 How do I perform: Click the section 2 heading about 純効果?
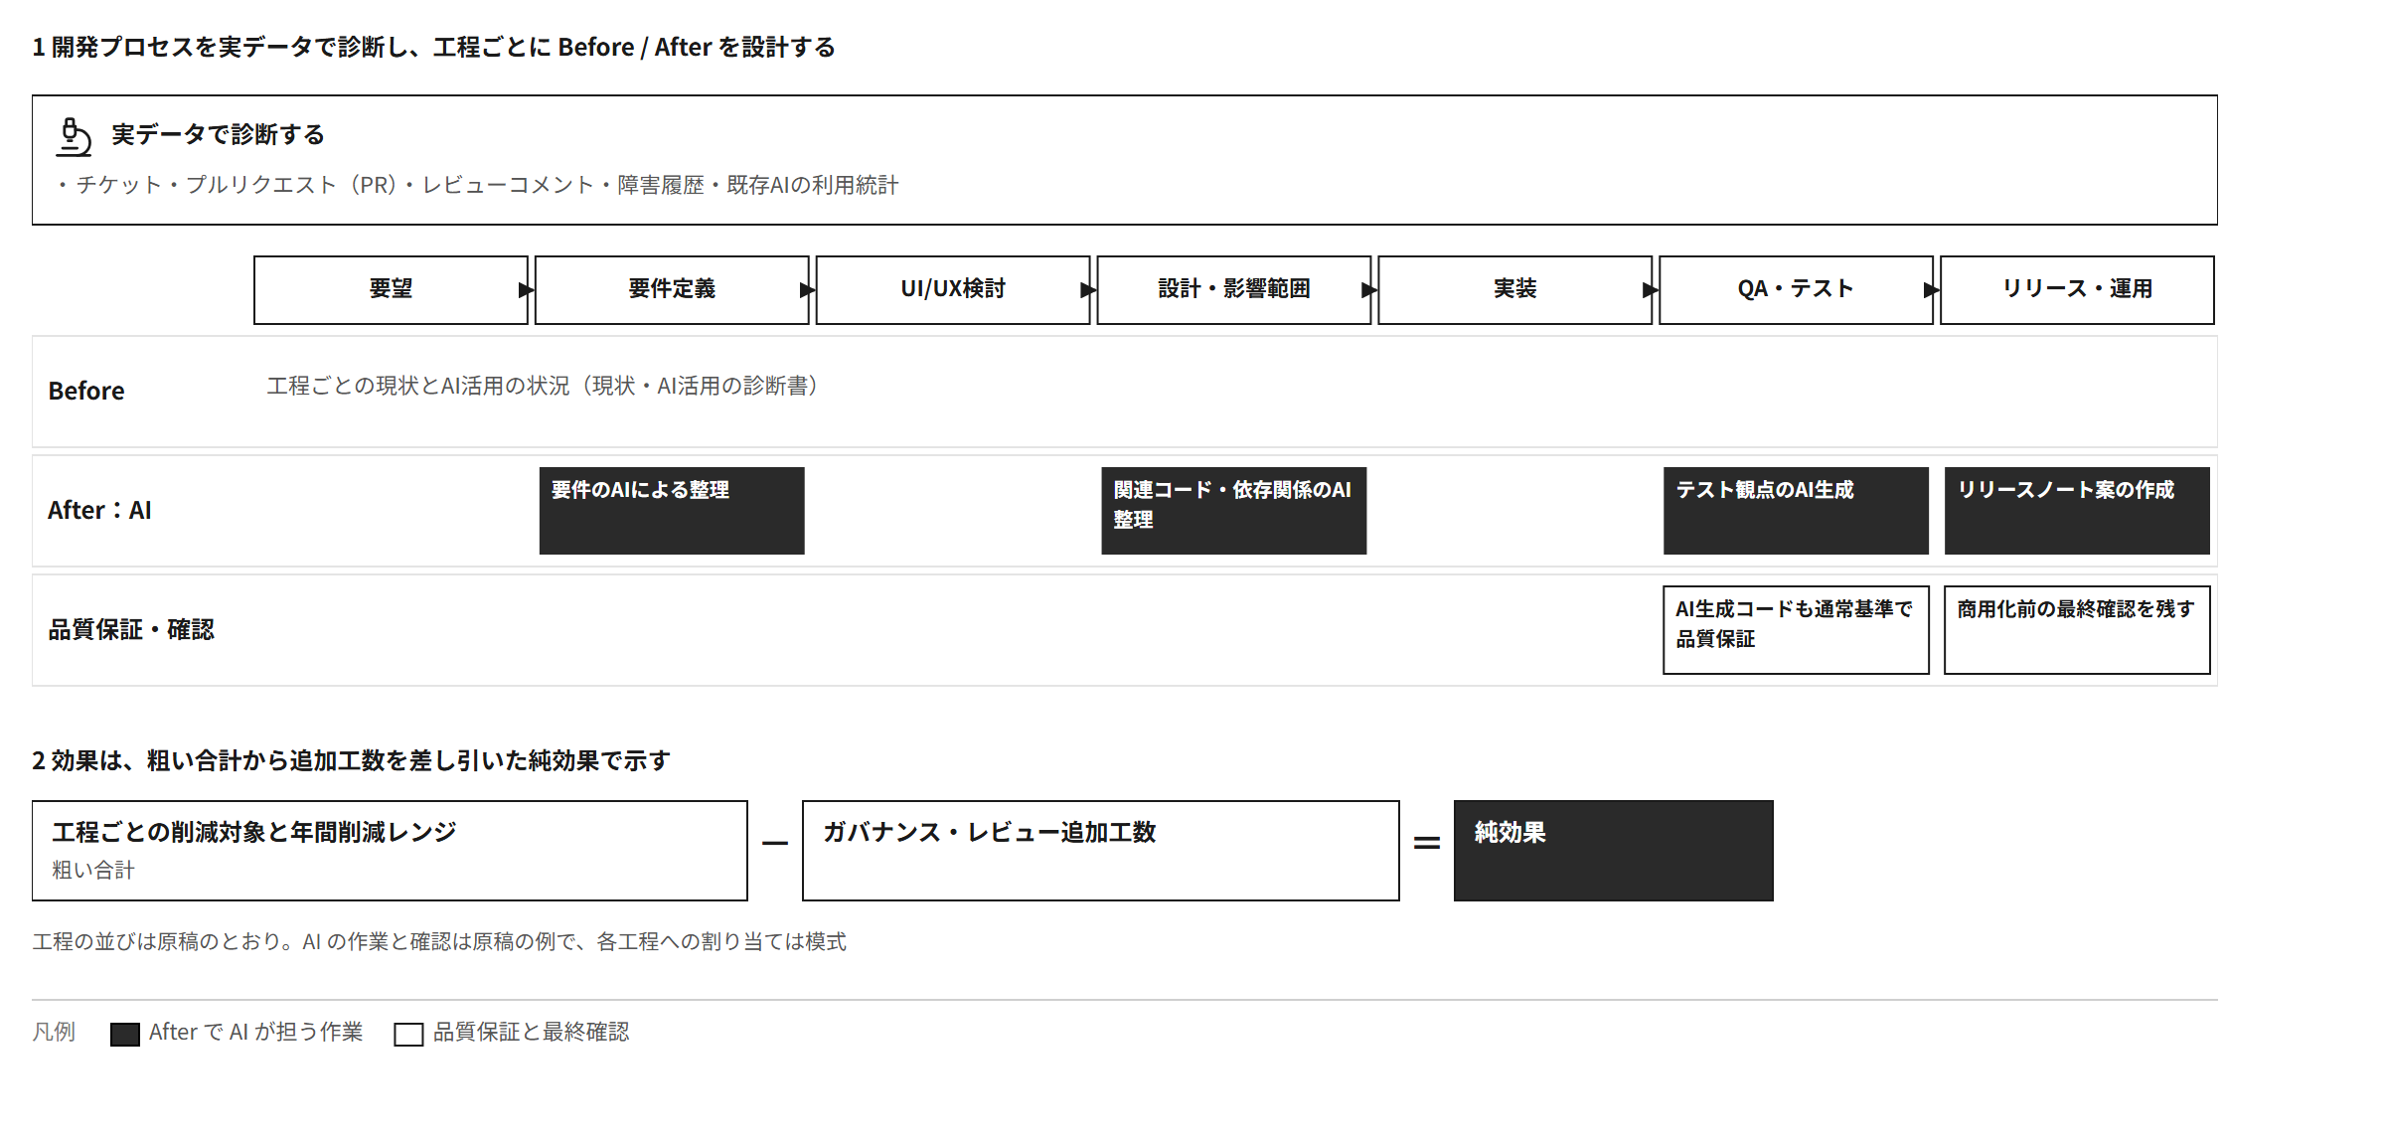(351, 761)
